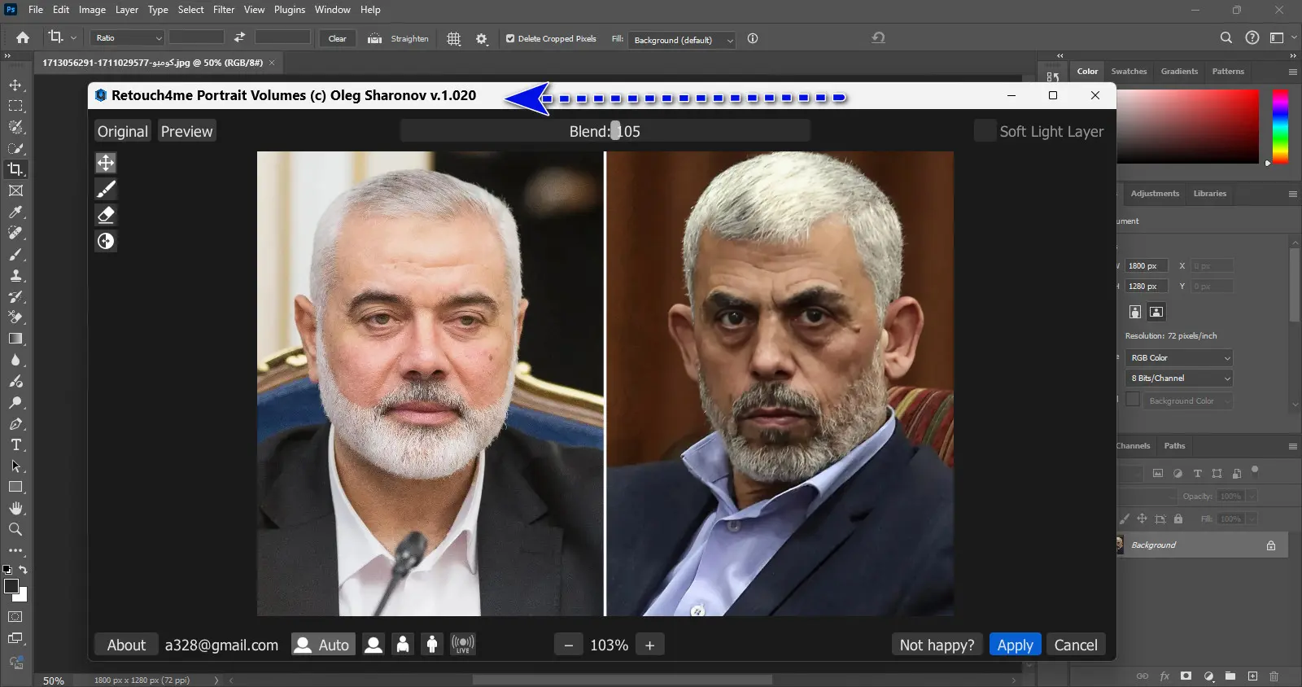Click the LIVE preview icon

pos(463,645)
